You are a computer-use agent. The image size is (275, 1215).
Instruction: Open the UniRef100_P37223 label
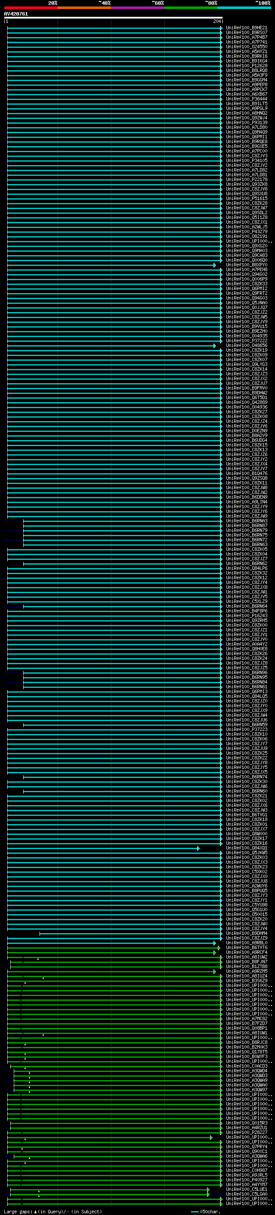247,730
